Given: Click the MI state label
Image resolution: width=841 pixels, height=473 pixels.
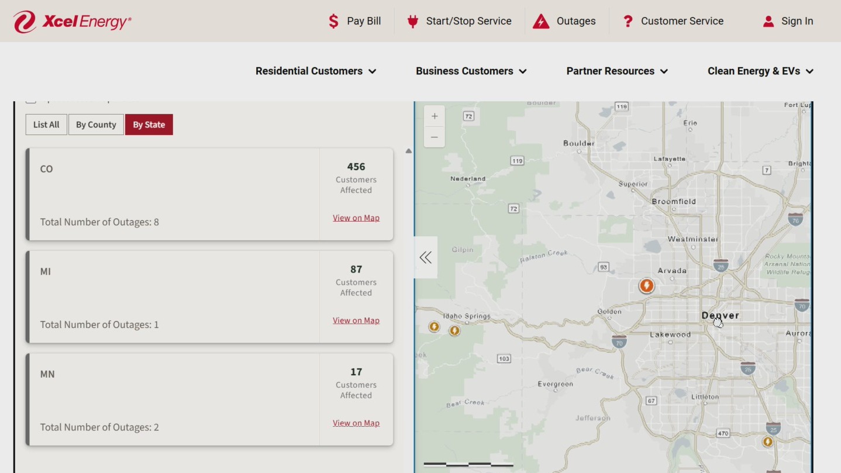Looking at the screenshot, I should pyautogui.click(x=46, y=272).
